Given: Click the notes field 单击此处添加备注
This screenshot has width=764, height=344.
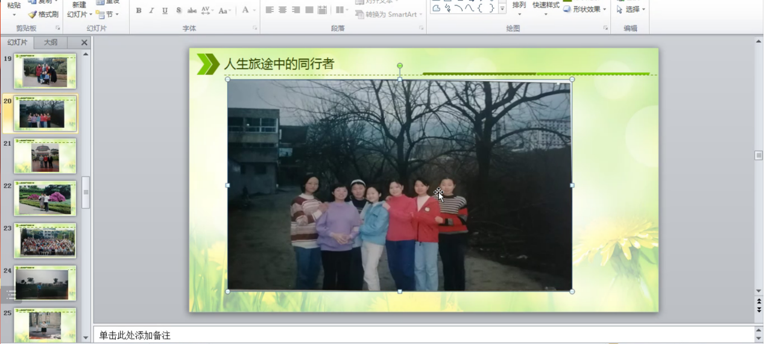Looking at the screenshot, I should [x=422, y=335].
